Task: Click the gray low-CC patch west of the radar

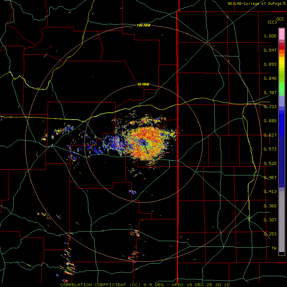Action: coord(118,143)
